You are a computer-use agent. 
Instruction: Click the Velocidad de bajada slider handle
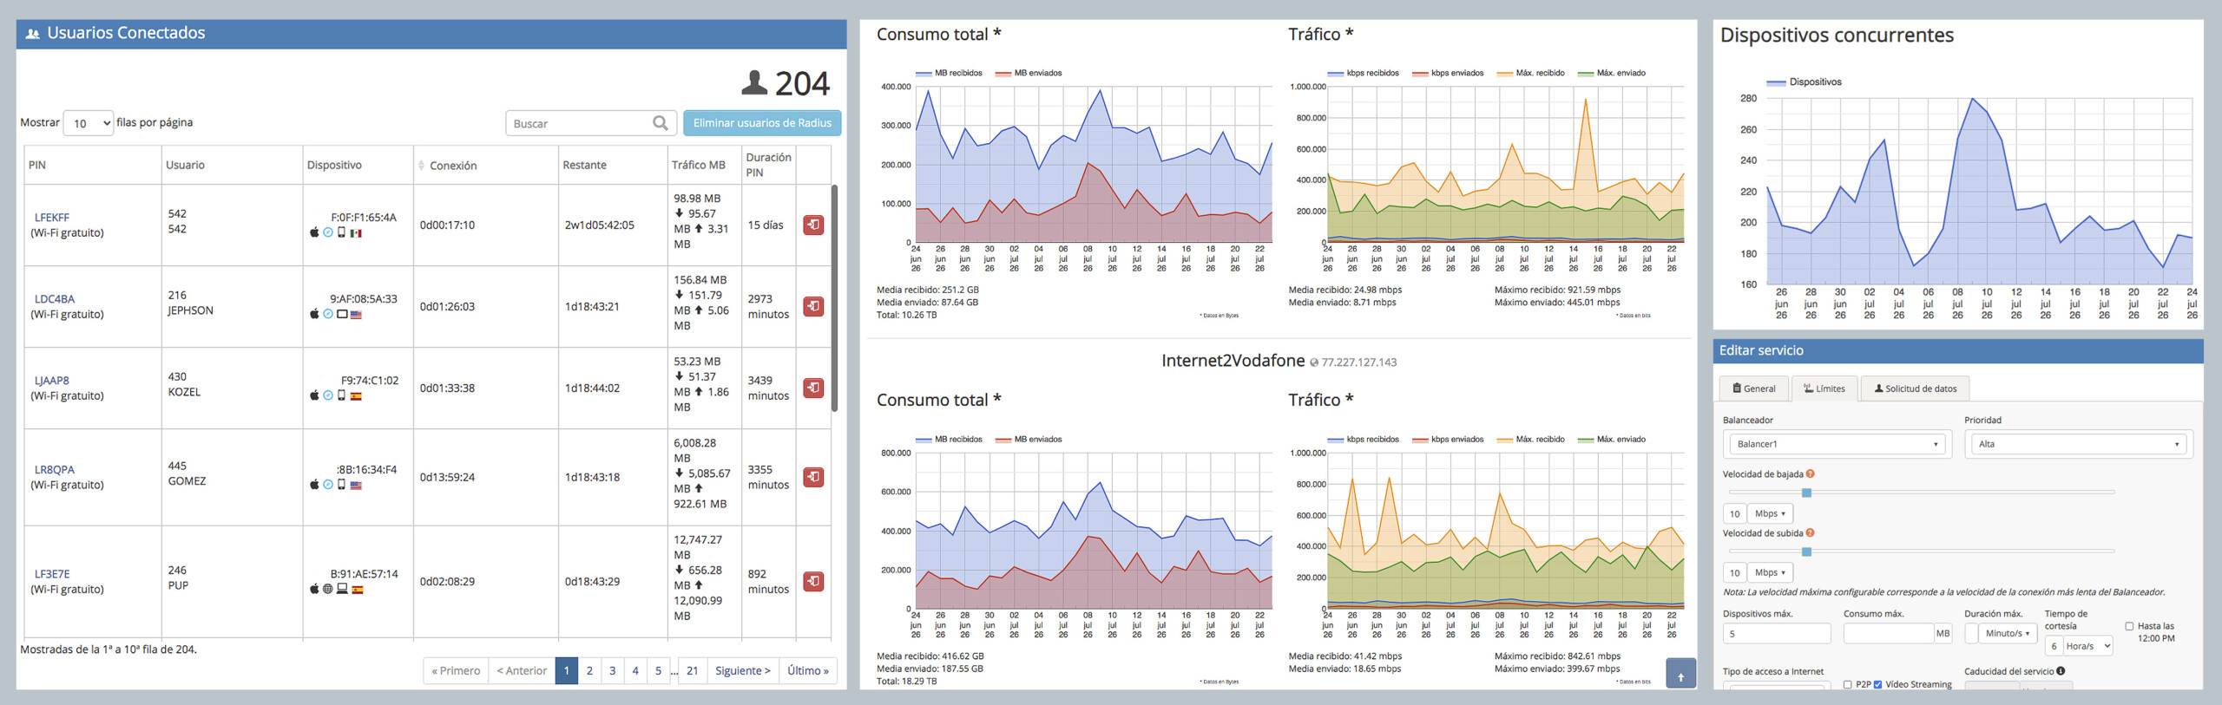tap(1806, 493)
